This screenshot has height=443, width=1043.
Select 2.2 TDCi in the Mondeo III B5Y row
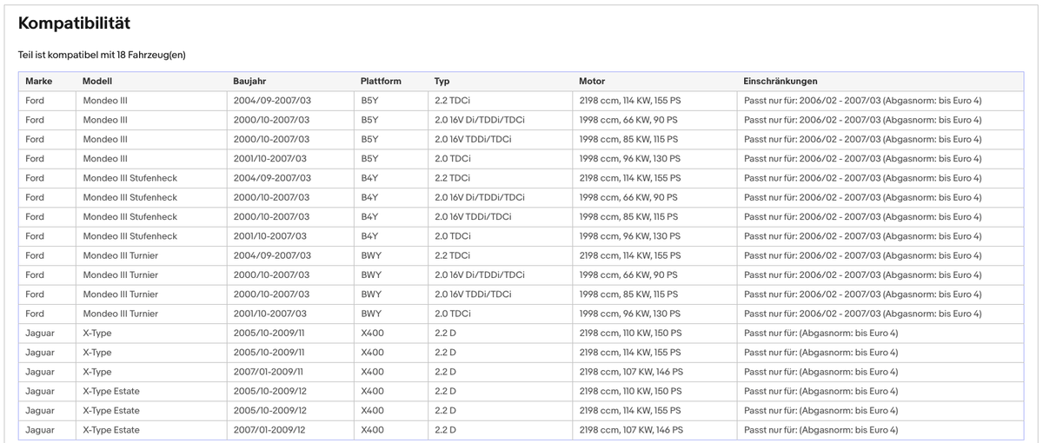click(x=453, y=101)
